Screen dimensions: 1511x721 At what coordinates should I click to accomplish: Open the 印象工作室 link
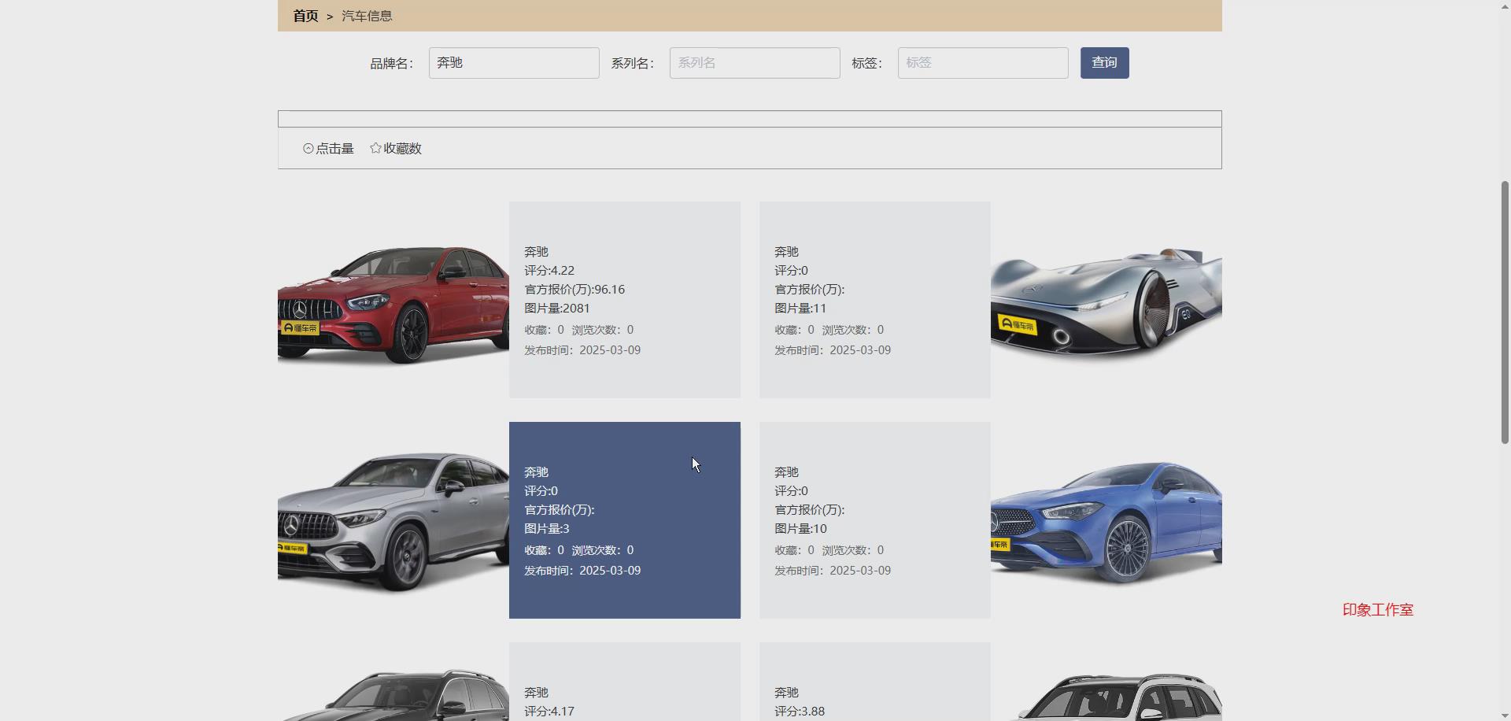click(1376, 610)
